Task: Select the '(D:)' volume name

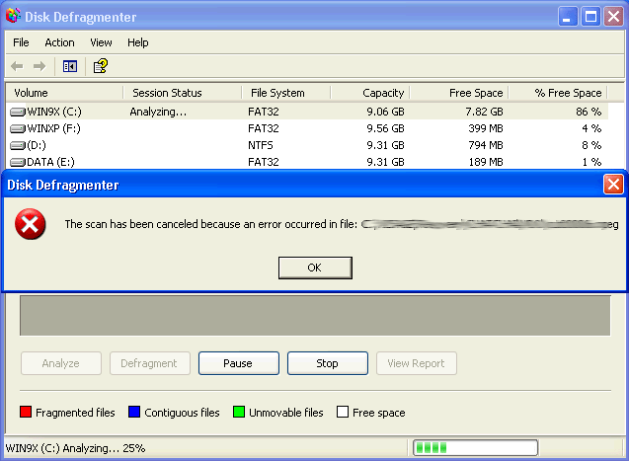Action: 37,145
